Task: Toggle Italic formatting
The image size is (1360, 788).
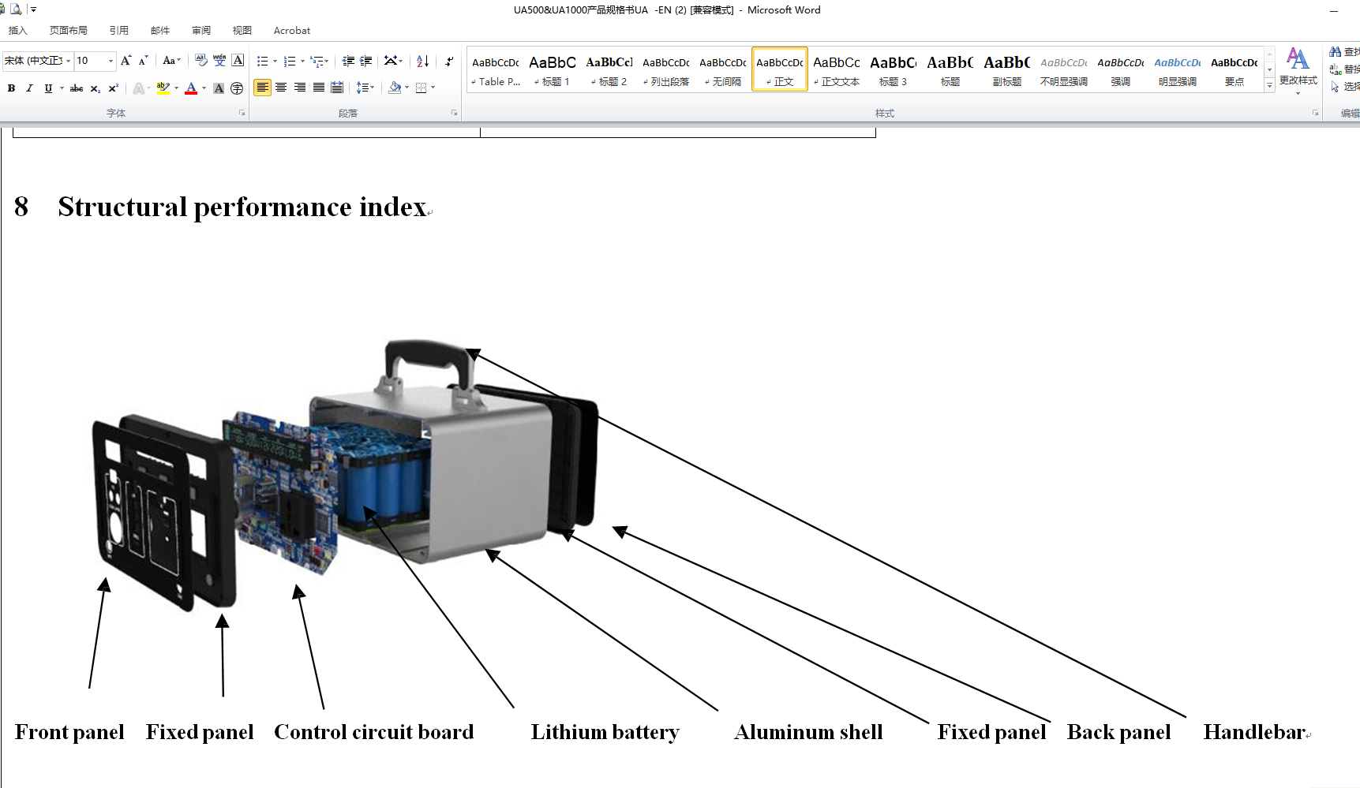Action: (29, 88)
